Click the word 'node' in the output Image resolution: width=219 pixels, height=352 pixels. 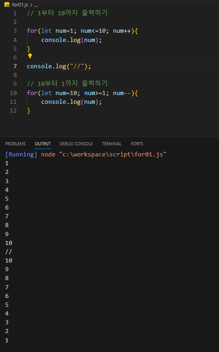[x=48, y=155]
